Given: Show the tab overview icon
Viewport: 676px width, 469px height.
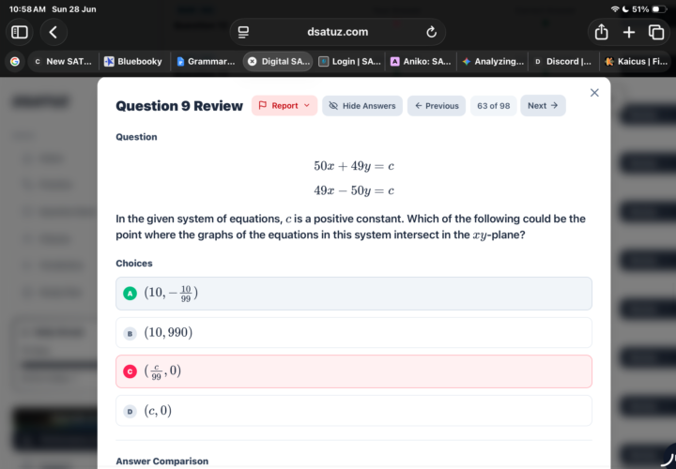Looking at the screenshot, I should (x=656, y=32).
